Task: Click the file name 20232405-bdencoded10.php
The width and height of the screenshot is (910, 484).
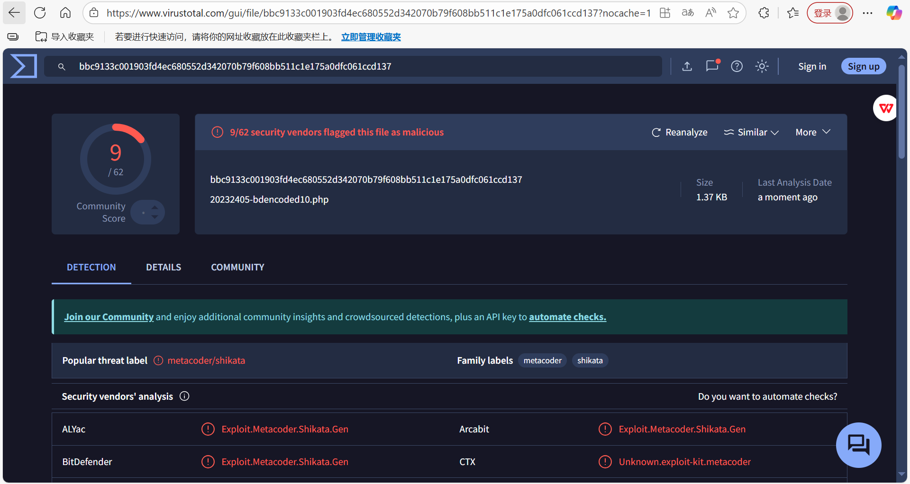Action: click(269, 199)
